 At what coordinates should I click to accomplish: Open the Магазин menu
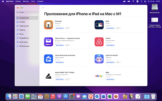pos(26,1)
